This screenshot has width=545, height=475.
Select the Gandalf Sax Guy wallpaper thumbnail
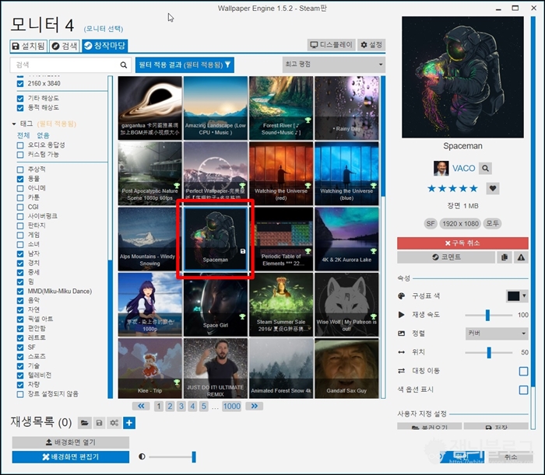click(x=346, y=368)
